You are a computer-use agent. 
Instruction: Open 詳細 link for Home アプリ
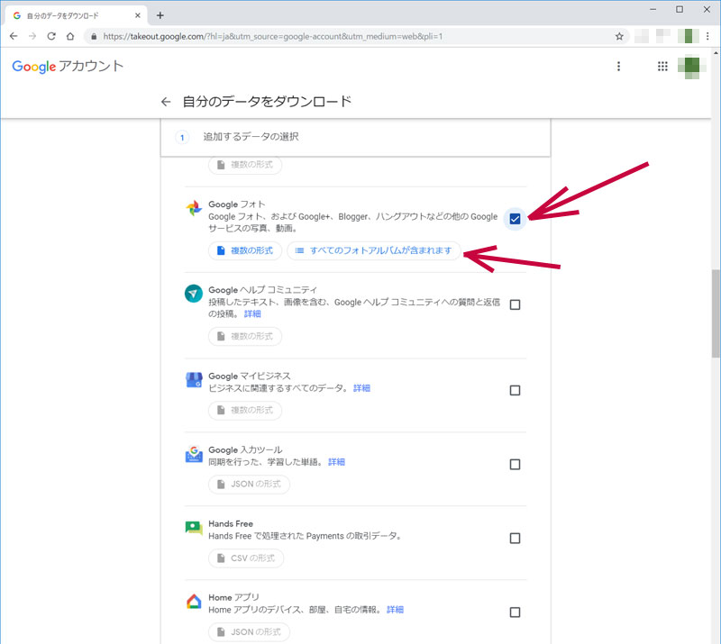pyautogui.click(x=395, y=609)
